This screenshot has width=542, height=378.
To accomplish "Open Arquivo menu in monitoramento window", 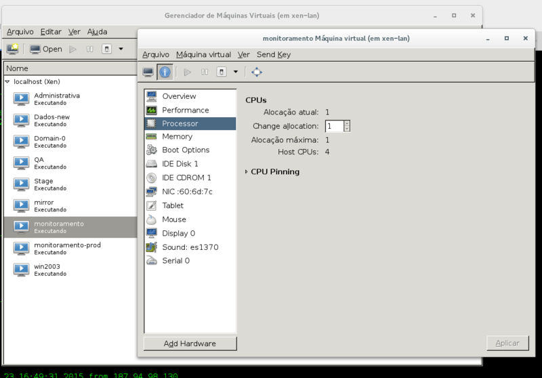I will (156, 55).
